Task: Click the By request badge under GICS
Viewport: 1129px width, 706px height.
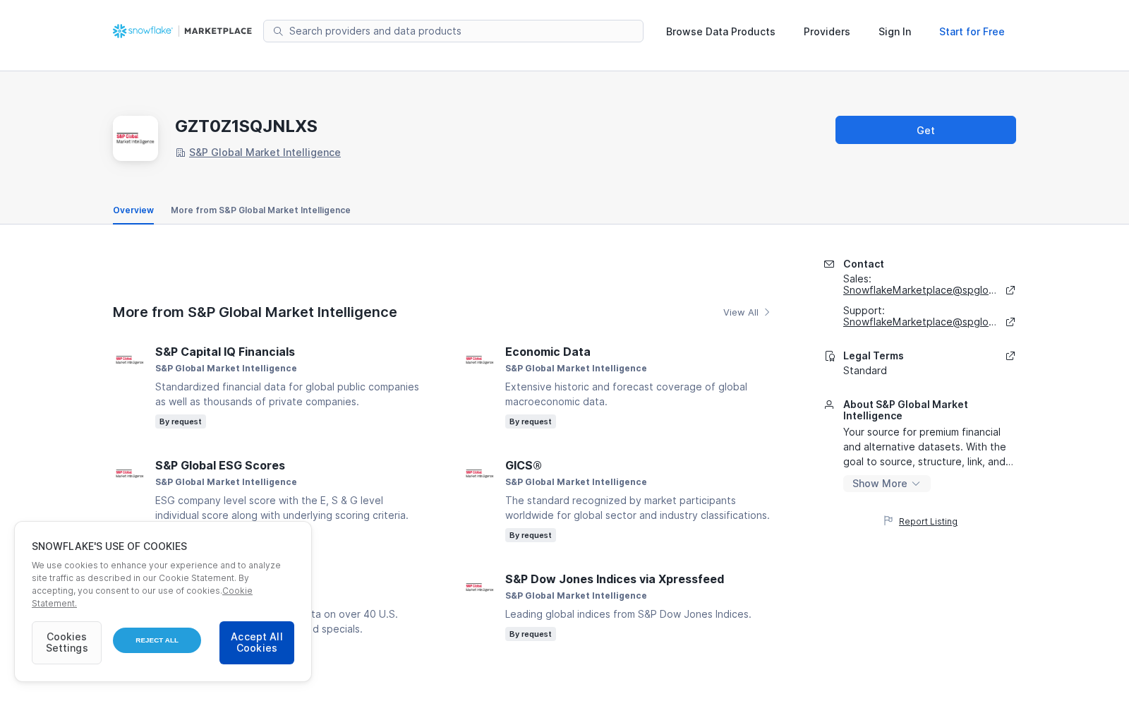Action: click(531, 535)
